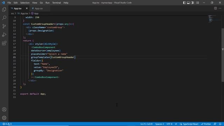The width and height of the screenshot is (224, 126).
Task: Click the vertical editor scrollbar
Action: coord(223,55)
